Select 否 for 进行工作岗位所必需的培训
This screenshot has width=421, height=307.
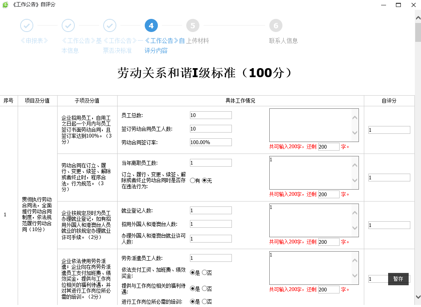[x=204, y=302]
